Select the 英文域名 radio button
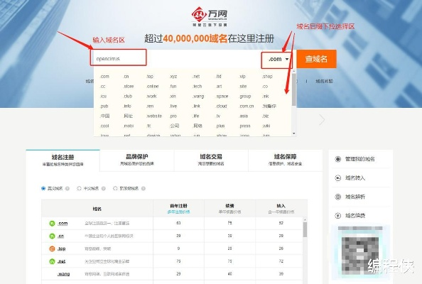Screen dimensions: 422x284 [43, 188]
